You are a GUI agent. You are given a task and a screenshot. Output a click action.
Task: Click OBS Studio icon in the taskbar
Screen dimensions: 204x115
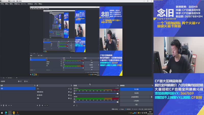click(x=10, y=113)
